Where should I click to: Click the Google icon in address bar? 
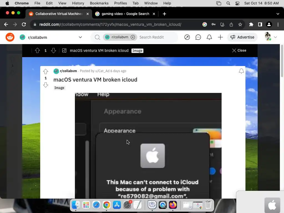pyautogui.click(x=204, y=24)
